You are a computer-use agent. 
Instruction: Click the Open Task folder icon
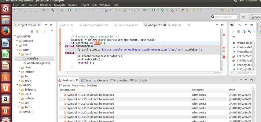point(188,10)
